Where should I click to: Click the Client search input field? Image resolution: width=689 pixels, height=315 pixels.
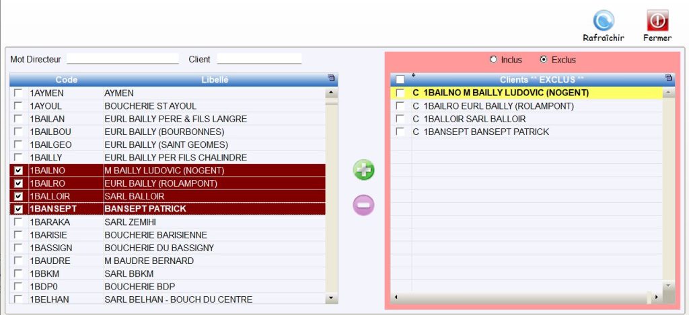pos(258,59)
